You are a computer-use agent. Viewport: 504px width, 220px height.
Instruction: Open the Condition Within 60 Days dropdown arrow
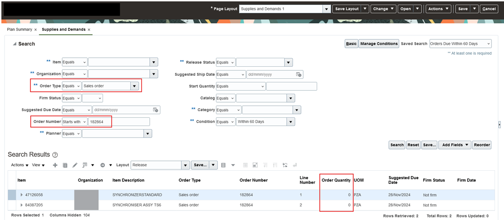pyautogui.click(x=291, y=122)
